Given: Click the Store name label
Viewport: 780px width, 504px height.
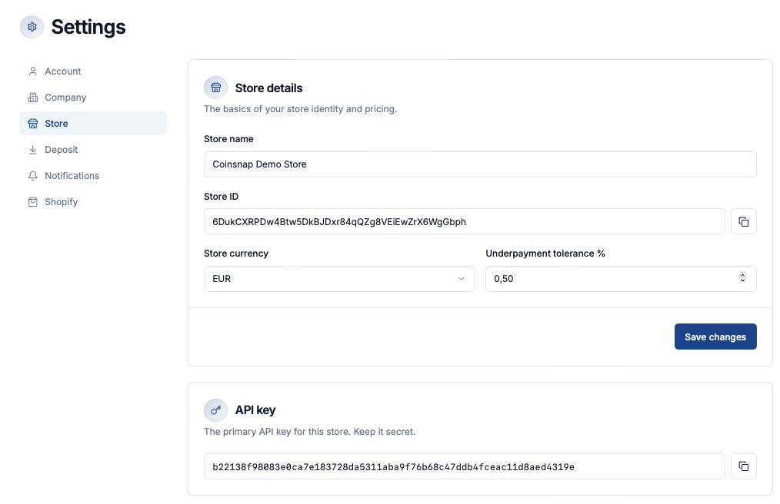Looking at the screenshot, I should click(x=228, y=139).
